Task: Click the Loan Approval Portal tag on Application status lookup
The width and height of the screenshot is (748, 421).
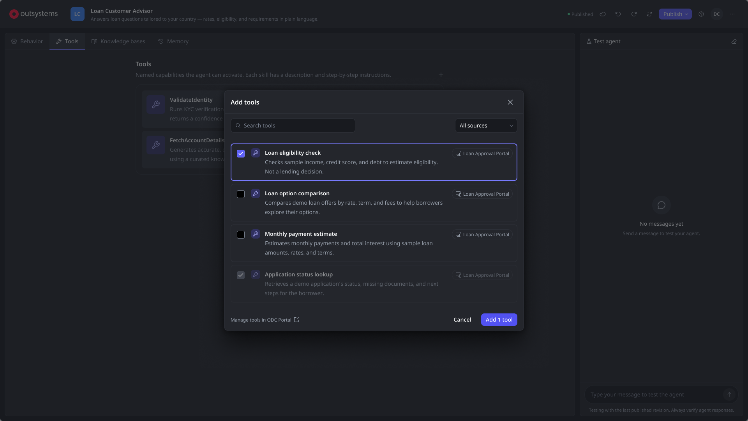Action: tap(482, 275)
